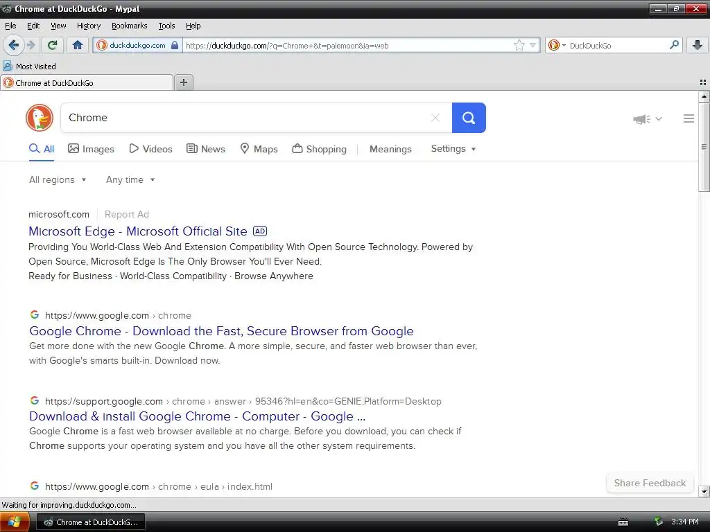Open Download & install Google Chrome result
The height and width of the screenshot is (532, 710).
point(197,416)
